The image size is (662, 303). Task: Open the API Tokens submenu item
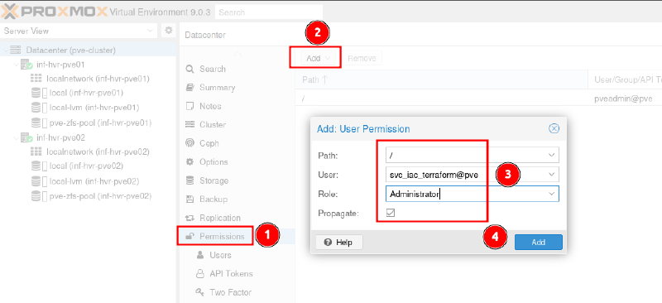[237, 273]
